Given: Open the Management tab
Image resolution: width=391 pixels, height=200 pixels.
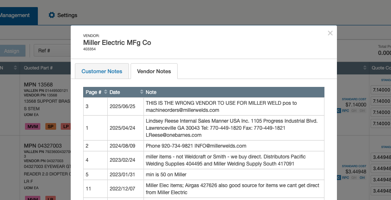Looking at the screenshot, I should tap(17, 15).
